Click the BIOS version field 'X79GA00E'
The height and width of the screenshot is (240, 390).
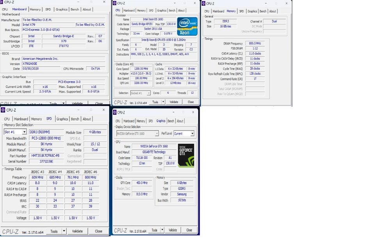[x=64, y=64]
